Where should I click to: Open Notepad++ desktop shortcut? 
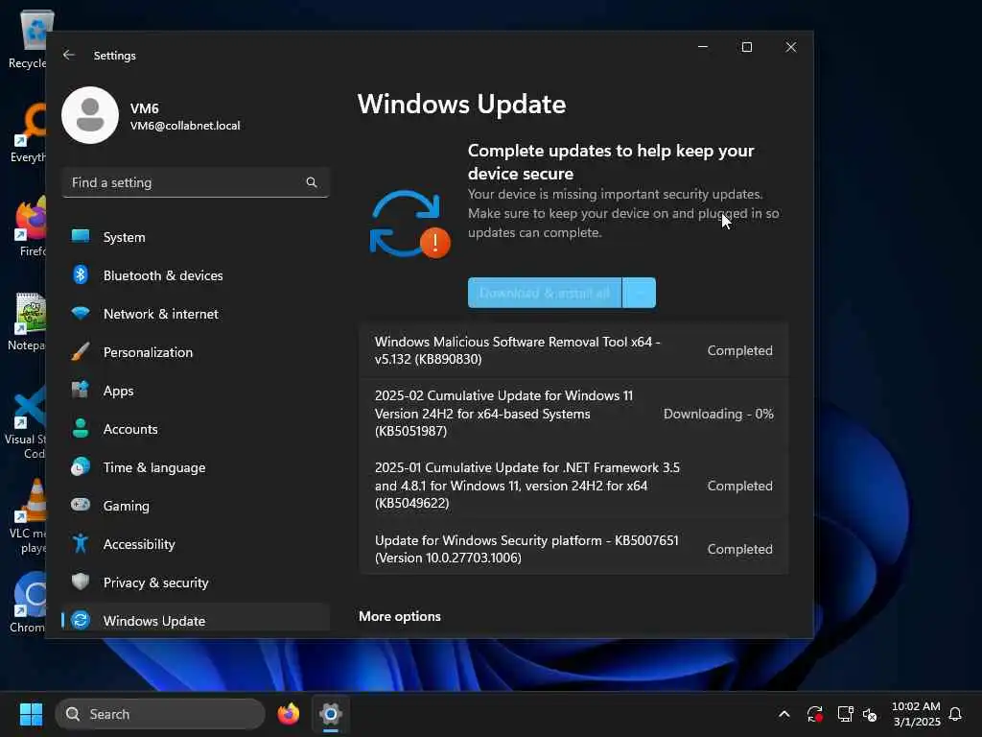(x=28, y=321)
